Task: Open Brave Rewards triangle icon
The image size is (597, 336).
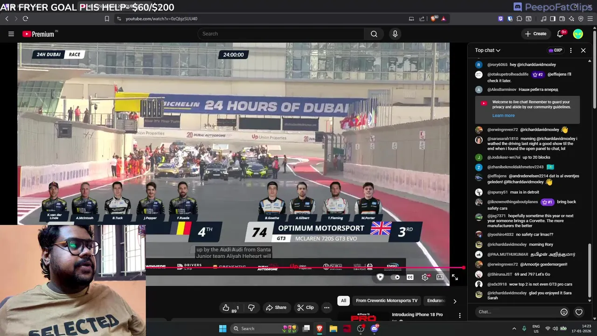Action: (443, 19)
